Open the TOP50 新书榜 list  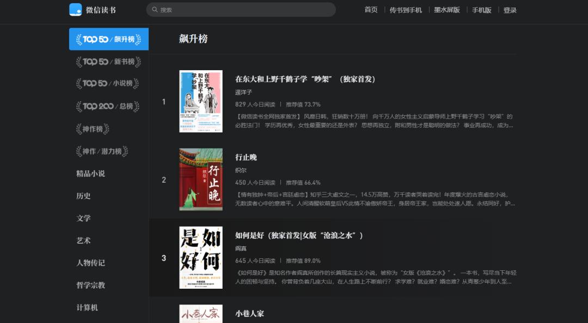coord(108,61)
